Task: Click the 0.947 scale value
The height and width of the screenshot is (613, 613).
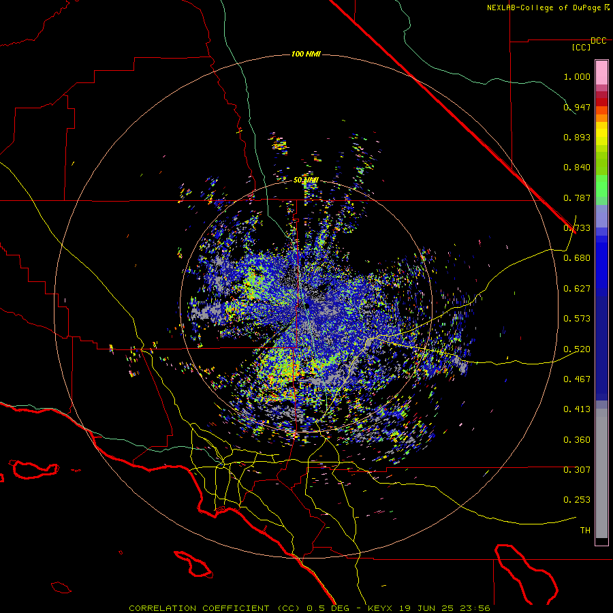Action: (x=577, y=107)
